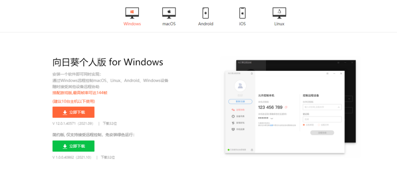Copy the 123 456 789 identification code
The image size is (397, 173).
286,107
